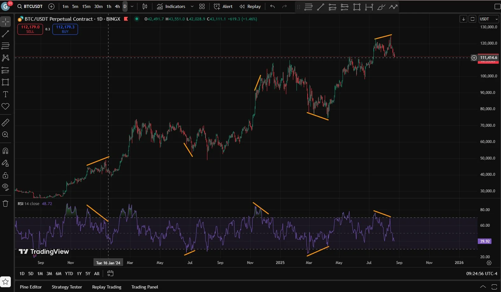The width and height of the screenshot is (501, 292).
Task: Open the USDT currency dropdown
Action: [488, 19]
